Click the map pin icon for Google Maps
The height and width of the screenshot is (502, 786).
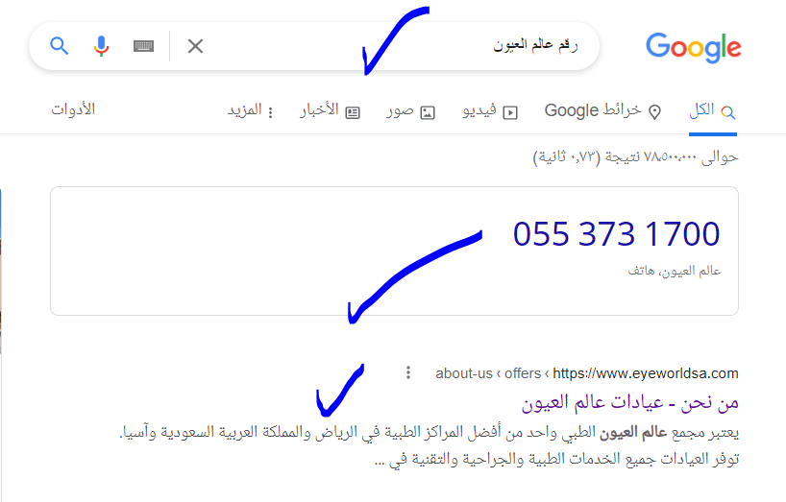coord(654,111)
